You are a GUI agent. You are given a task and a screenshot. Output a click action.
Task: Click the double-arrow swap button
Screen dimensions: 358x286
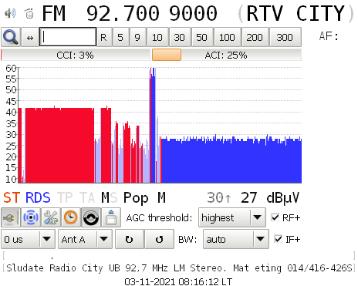click(x=30, y=38)
